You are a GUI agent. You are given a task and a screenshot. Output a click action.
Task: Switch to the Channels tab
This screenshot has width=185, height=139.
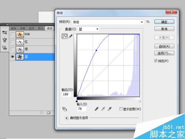[50, 28]
